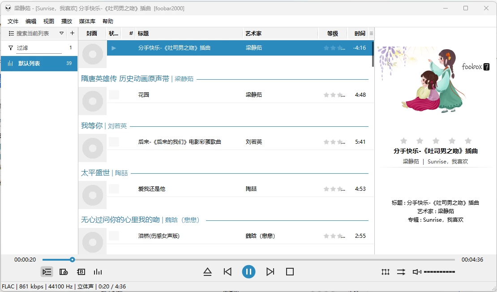Click the foobox logo in the artwork panel
This screenshot has height=292, width=497.
pyautogui.click(x=476, y=66)
